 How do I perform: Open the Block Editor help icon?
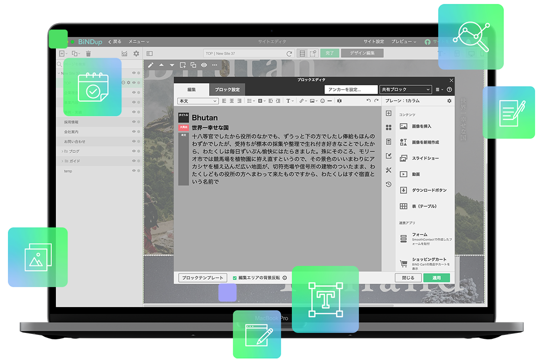(x=449, y=89)
